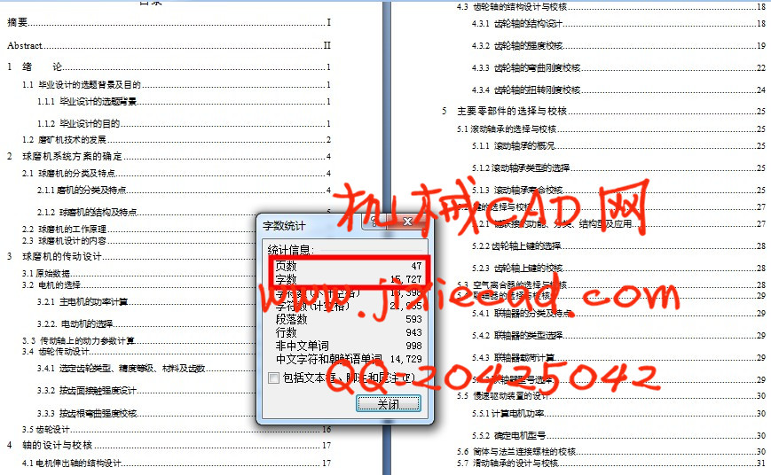The image size is (771, 475).
Task: Jump to chapter 3 球磨机的传动设计
Action: [60, 256]
